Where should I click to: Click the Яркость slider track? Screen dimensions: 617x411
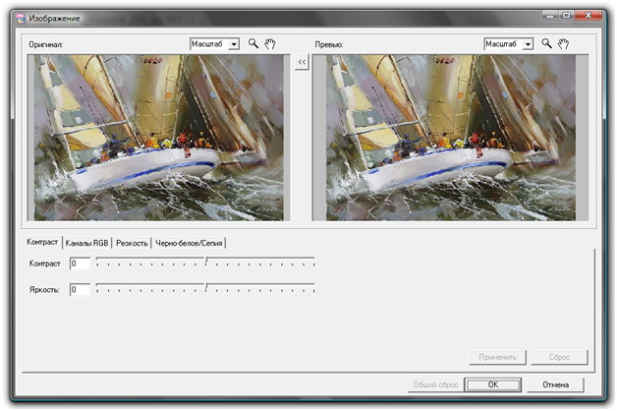(x=205, y=289)
